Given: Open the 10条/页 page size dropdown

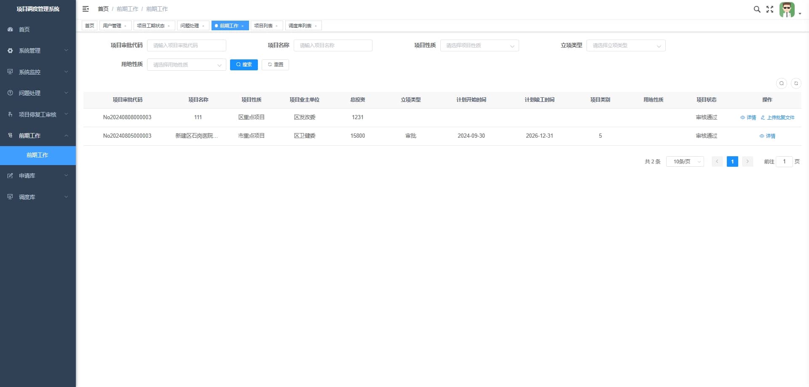Looking at the screenshot, I should pos(685,162).
